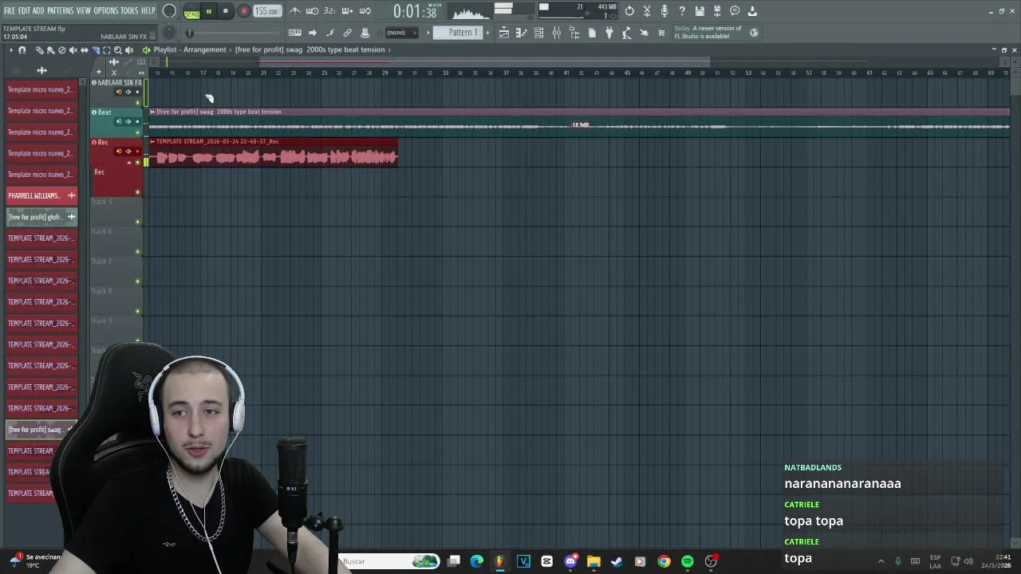Viewport: 1021px width, 574px height.
Task: Open the FILE menu
Action: [9, 10]
